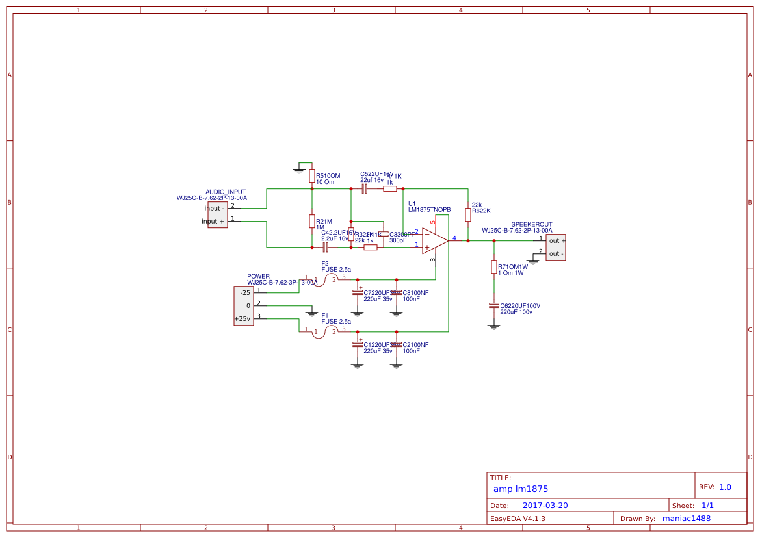
Task: Click the amp lm1875 title text
Action: [x=521, y=488]
